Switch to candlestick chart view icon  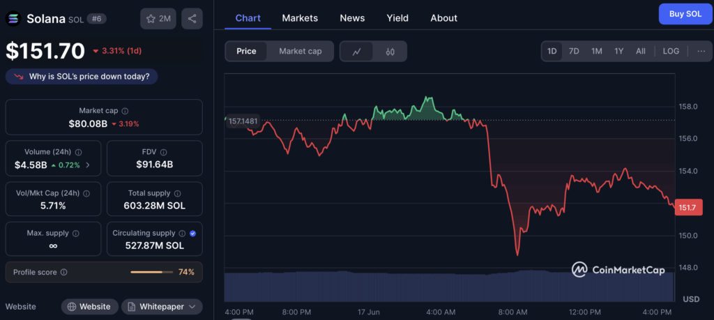click(390, 52)
